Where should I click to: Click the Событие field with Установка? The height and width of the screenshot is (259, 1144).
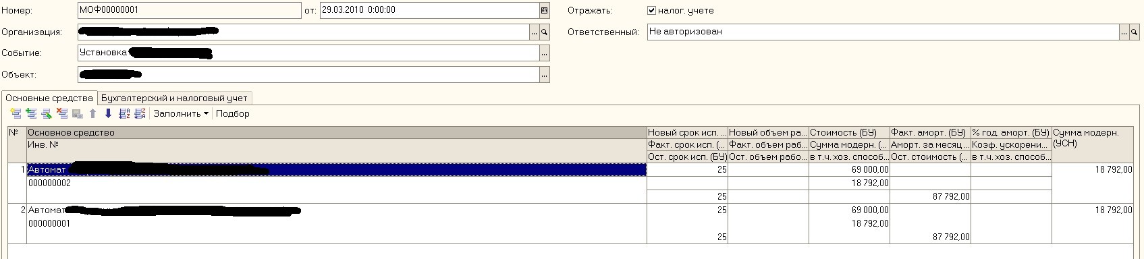308,53
